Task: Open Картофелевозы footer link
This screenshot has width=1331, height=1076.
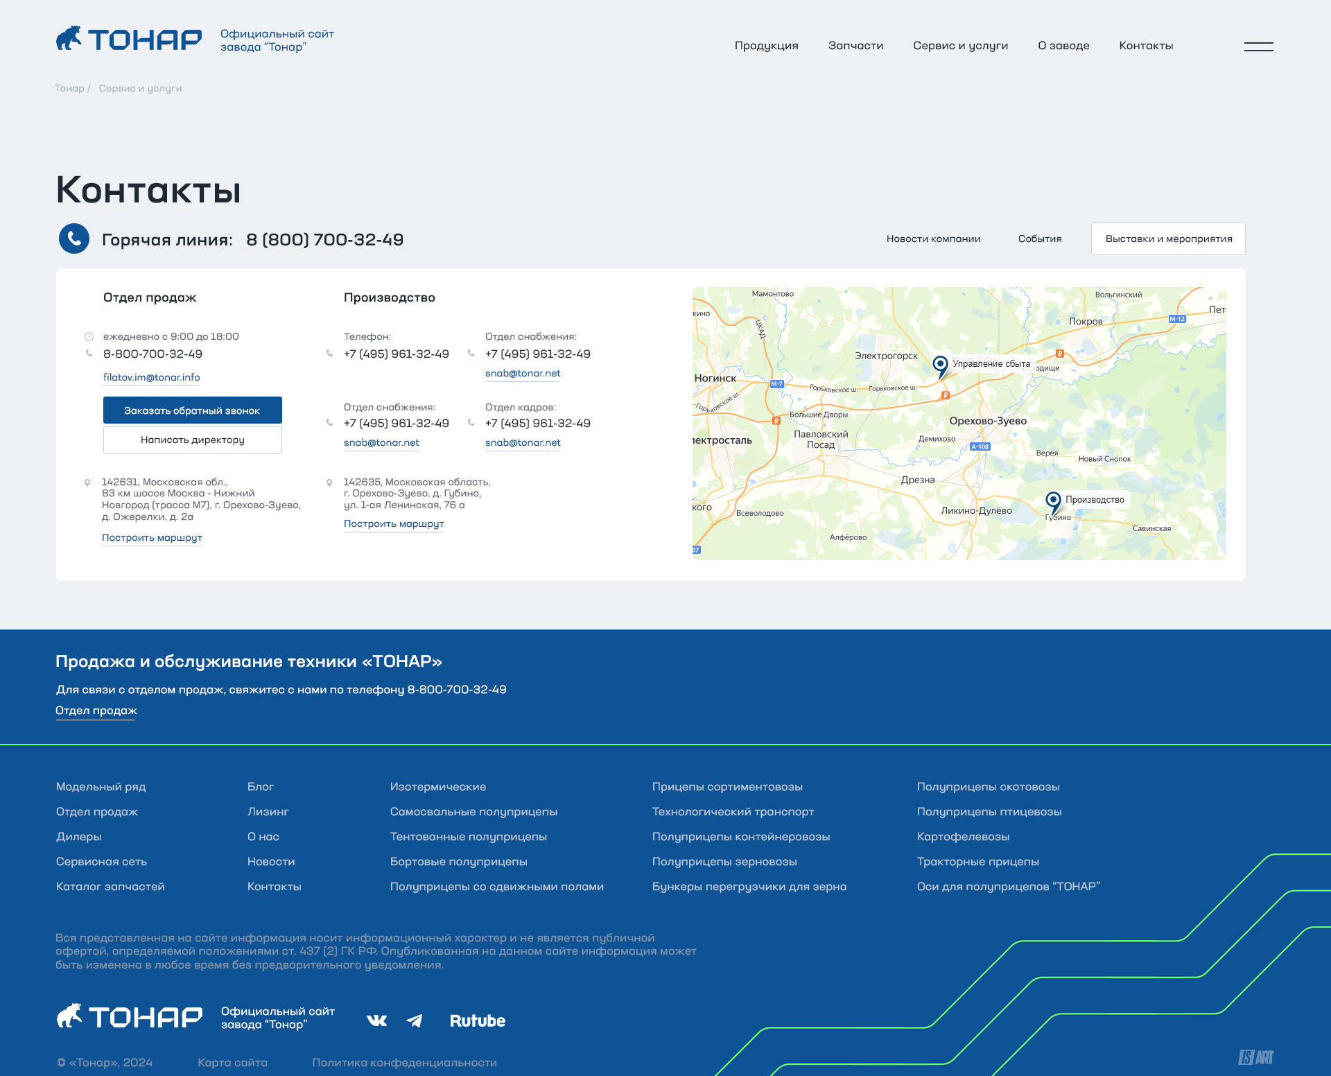Action: 964,837
